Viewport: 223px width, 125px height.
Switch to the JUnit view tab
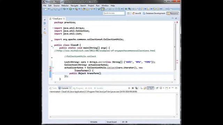coord(89,88)
